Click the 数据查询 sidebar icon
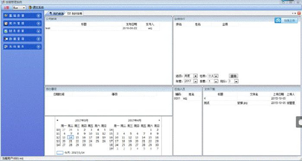 (x=6, y=39)
